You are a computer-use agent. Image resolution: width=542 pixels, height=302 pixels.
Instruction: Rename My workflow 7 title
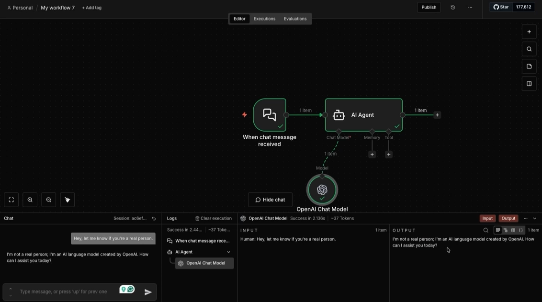click(58, 8)
